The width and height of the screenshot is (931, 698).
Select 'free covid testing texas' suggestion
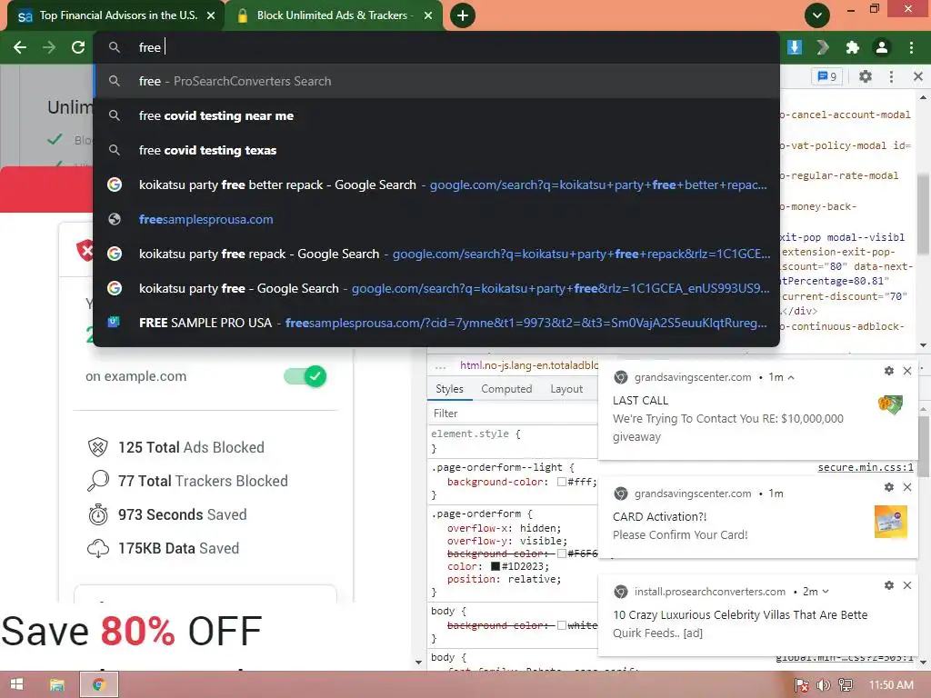pyautogui.click(x=436, y=150)
